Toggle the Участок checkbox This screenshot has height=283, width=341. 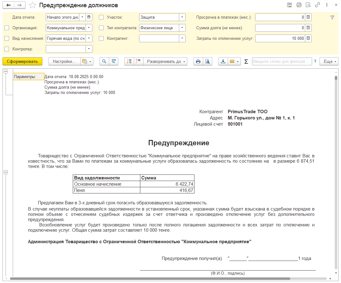pos(101,17)
